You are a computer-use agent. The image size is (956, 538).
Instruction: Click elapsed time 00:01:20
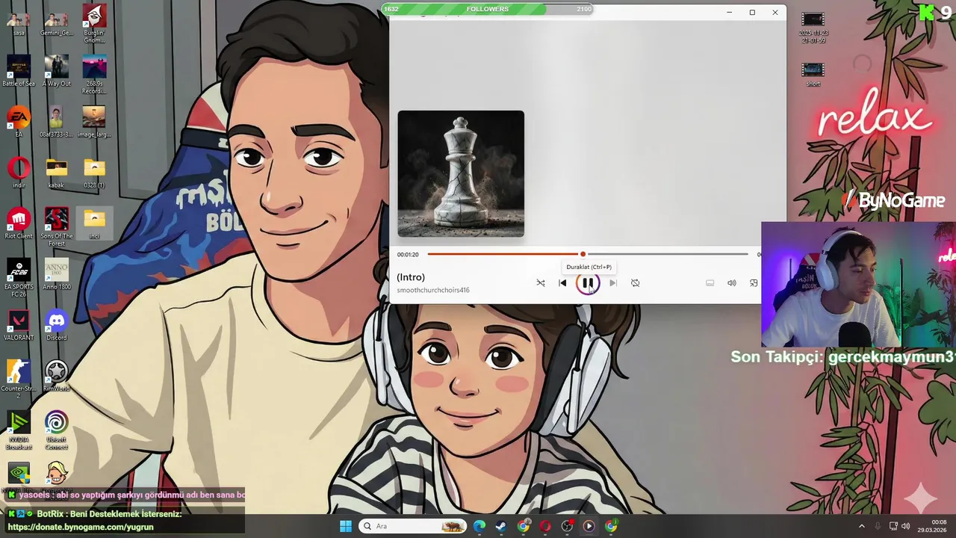[x=408, y=255]
